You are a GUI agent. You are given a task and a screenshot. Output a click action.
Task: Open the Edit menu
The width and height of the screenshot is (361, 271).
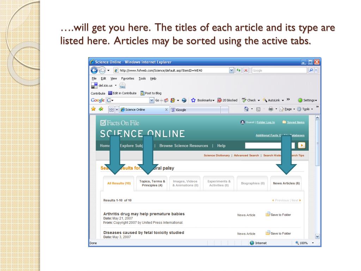click(103, 79)
